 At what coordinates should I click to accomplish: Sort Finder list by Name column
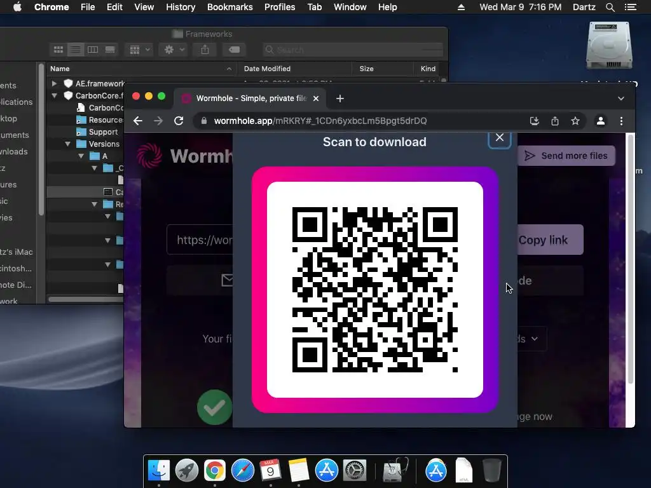click(141, 69)
